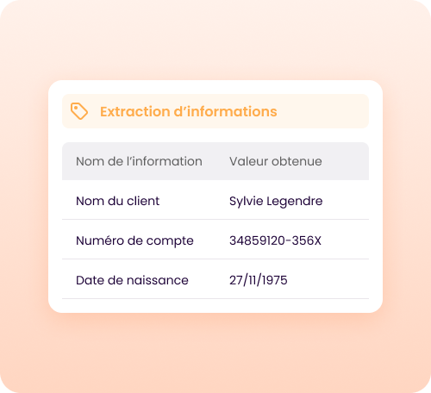The width and height of the screenshot is (431, 393).
Task: Click the word obtenue in column header
Action: (x=297, y=161)
